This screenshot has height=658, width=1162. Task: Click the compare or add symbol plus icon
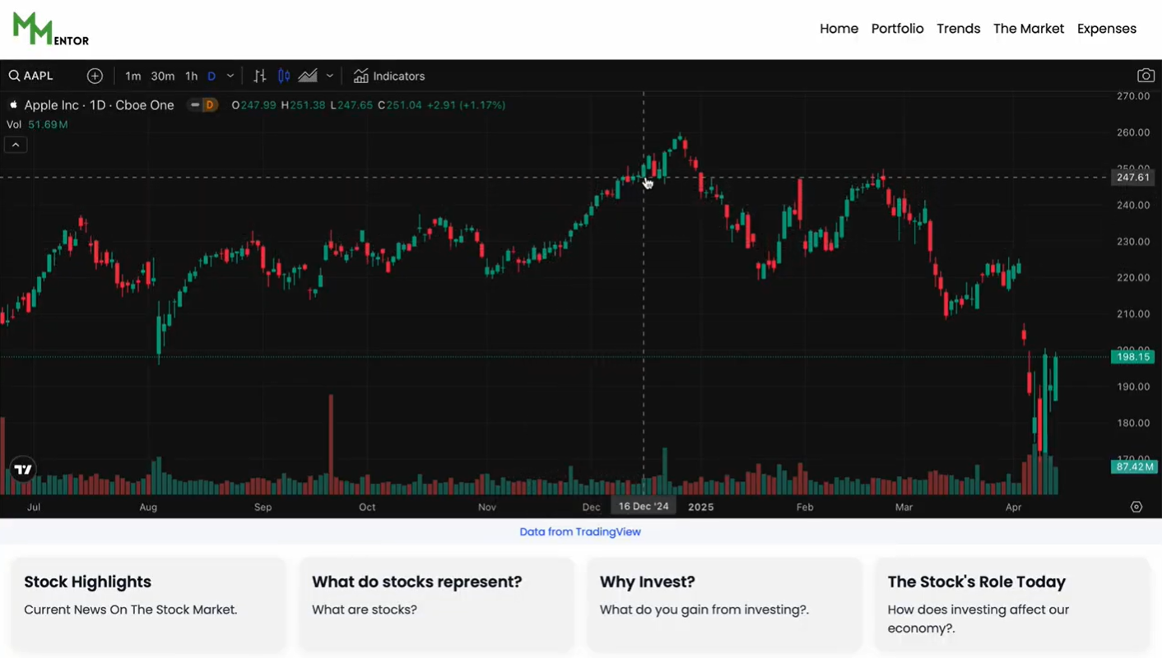(x=95, y=76)
